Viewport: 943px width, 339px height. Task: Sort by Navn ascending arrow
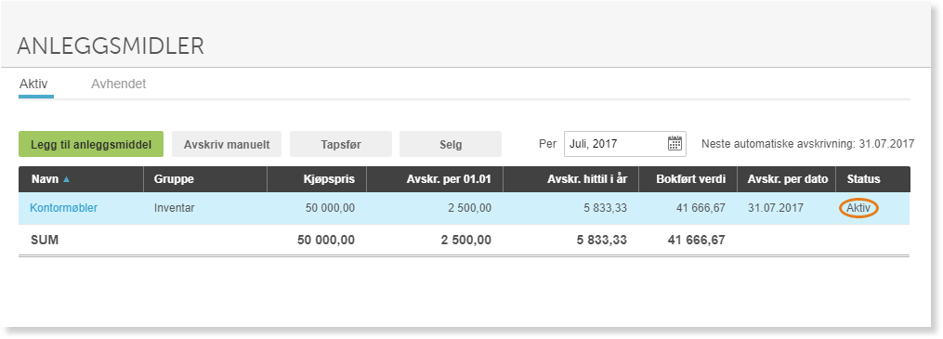pos(66,179)
